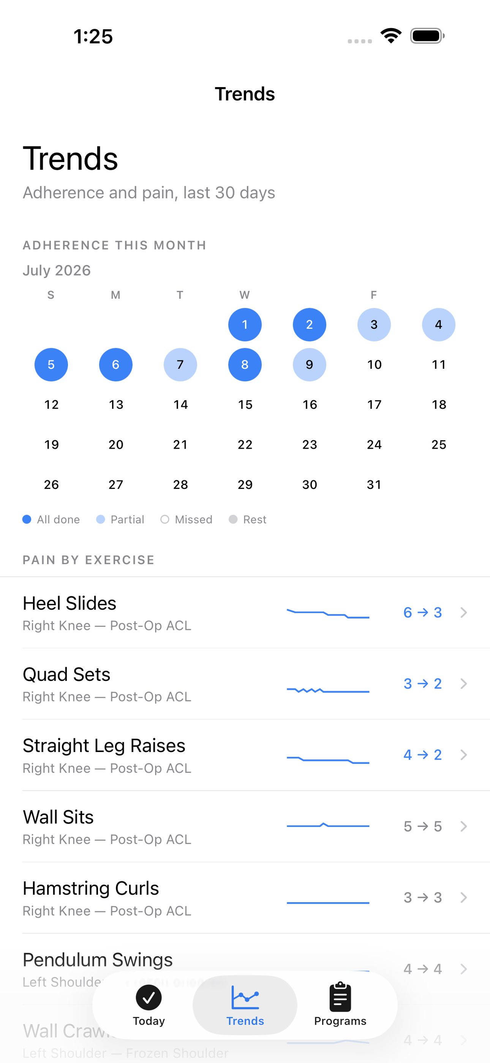The height and width of the screenshot is (1063, 490).
Task: Open the Quad Sets exercise row
Action: point(245,684)
